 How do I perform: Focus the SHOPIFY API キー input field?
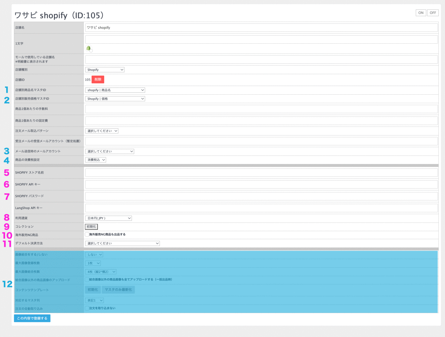click(x=261, y=184)
